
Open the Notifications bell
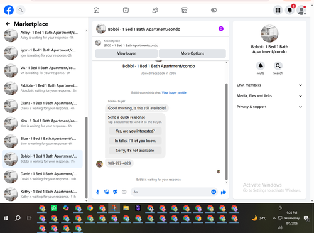(x=290, y=10)
